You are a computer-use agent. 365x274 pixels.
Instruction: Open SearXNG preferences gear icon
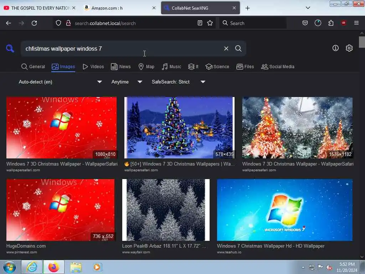(x=349, y=48)
